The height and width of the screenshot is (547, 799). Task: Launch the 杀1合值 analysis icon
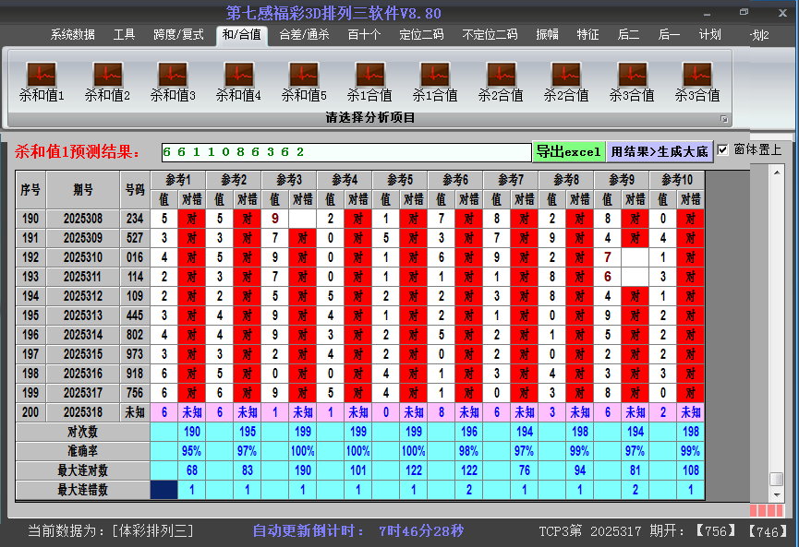(369, 75)
